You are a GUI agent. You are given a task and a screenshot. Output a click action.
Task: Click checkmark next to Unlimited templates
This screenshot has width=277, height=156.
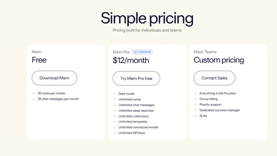point(115,122)
